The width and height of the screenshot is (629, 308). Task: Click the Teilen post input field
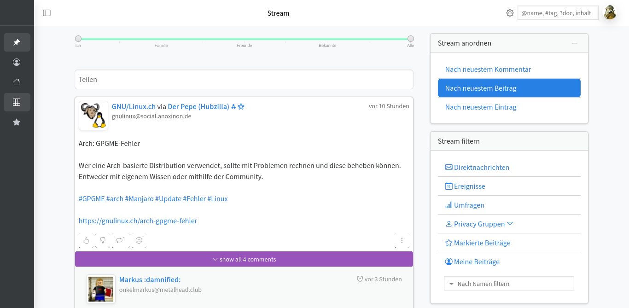click(x=244, y=80)
